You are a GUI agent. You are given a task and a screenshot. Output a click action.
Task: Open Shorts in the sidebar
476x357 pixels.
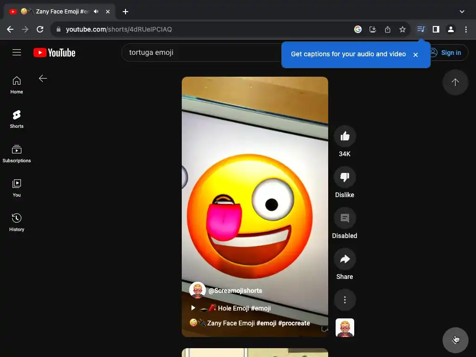[17, 119]
